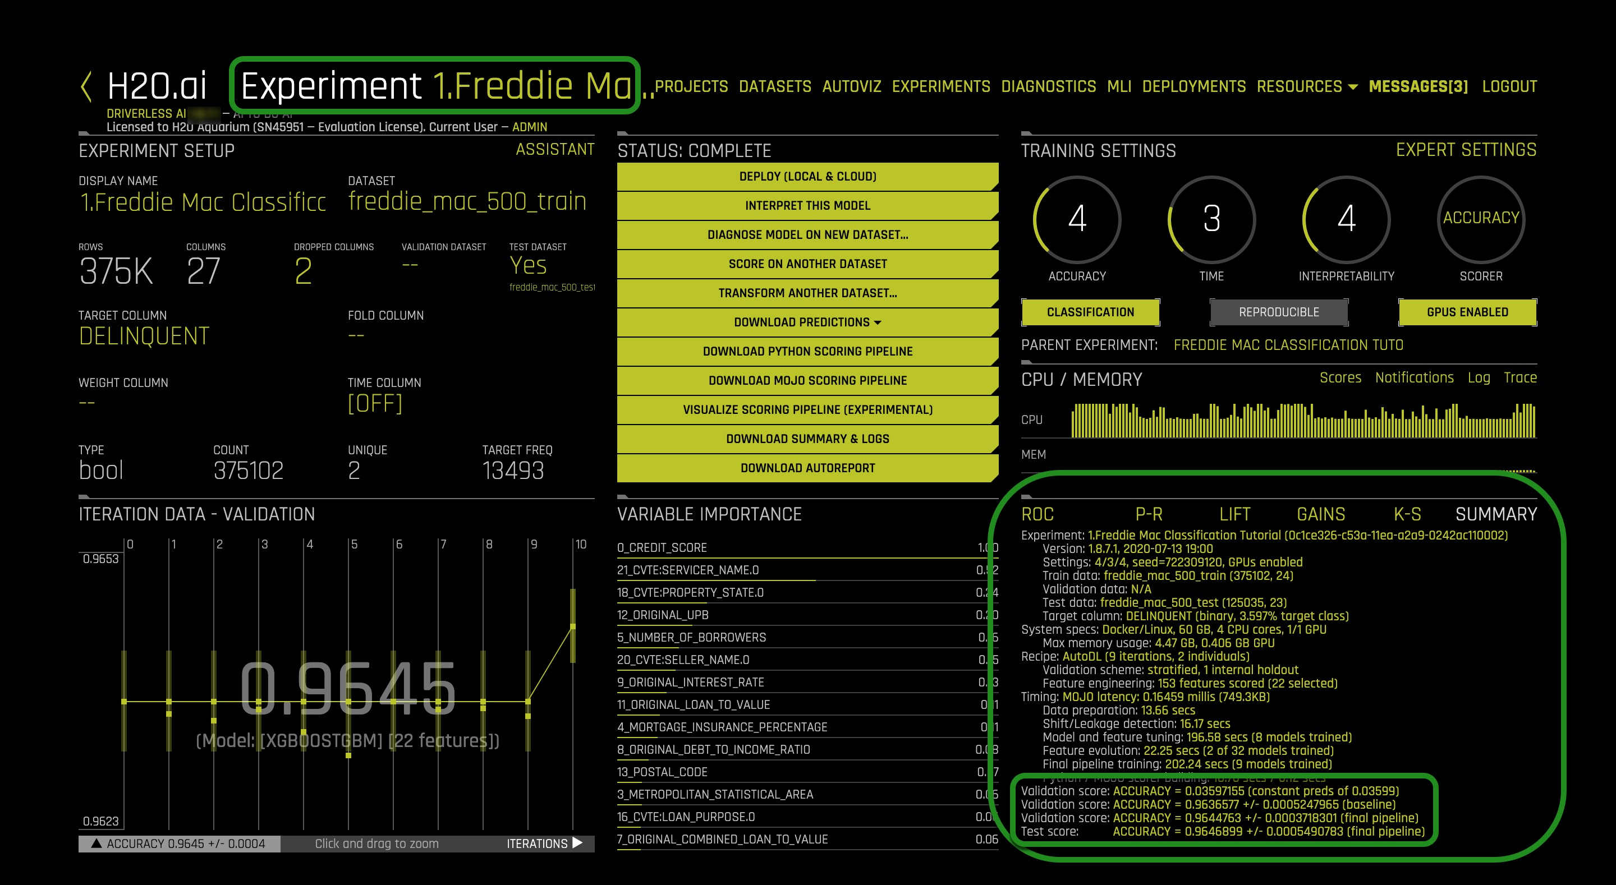Switch to the GAINS tab
The image size is (1616, 885).
(x=1320, y=514)
